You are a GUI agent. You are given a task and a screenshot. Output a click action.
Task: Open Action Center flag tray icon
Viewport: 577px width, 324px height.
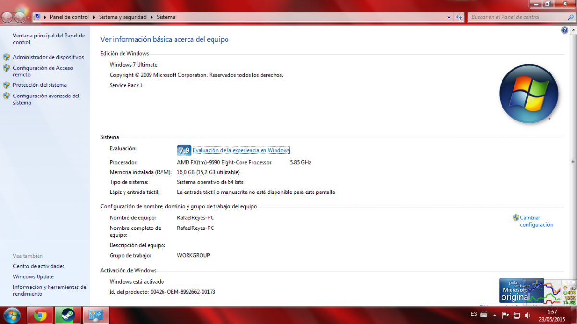tap(505, 315)
